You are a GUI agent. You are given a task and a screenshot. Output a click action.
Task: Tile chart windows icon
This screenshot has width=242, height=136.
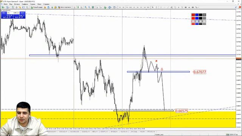[x=93, y=7]
